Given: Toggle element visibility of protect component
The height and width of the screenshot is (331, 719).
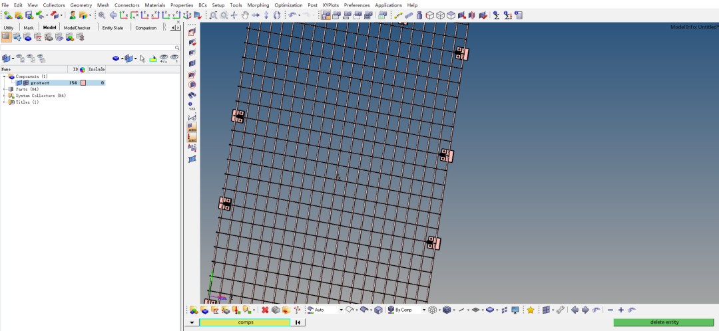Looking at the screenshot, I should [26, 83].
